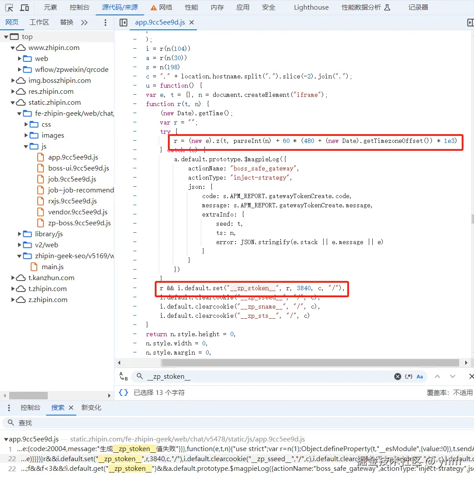Open the Lighthouse tab

[x=311, y=7]
